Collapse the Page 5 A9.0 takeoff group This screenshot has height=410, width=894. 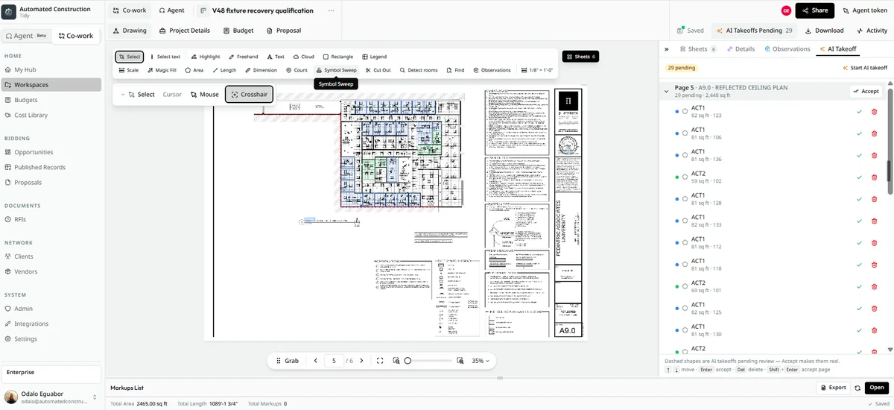pos(667,91)
